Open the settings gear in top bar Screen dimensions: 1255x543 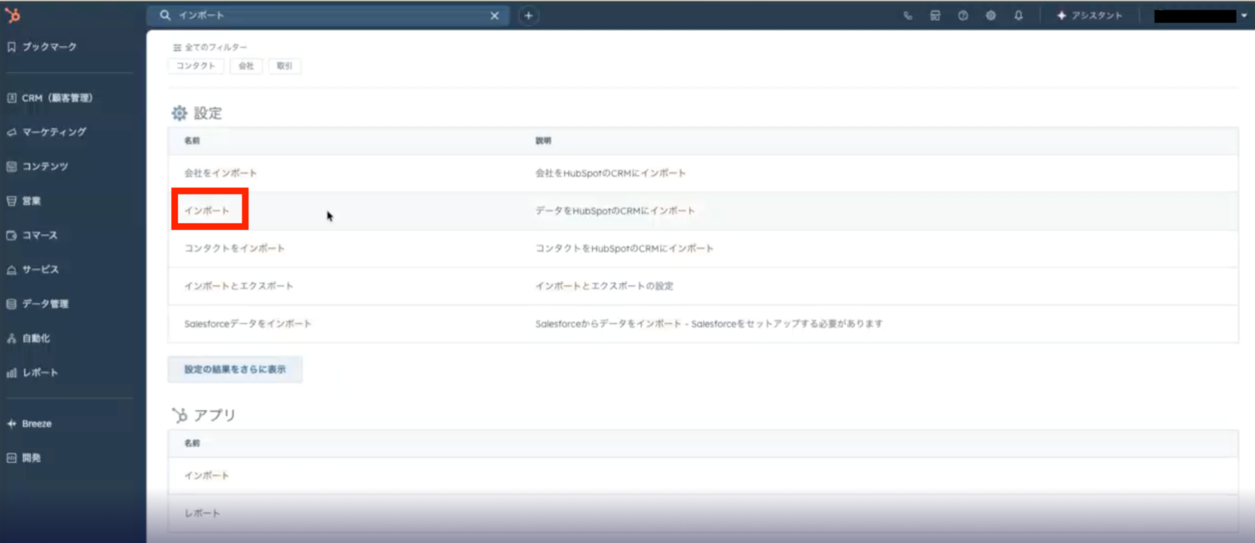[991, 16]
